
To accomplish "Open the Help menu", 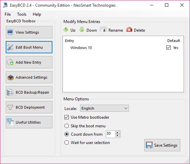I will click(37, 14).
